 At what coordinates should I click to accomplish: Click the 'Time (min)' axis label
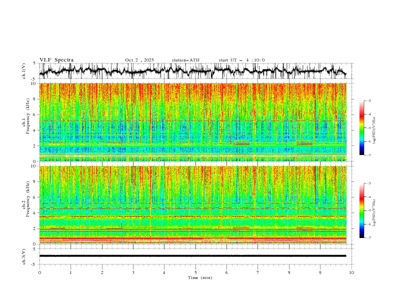pyautogui.click(x=200, y=277)
